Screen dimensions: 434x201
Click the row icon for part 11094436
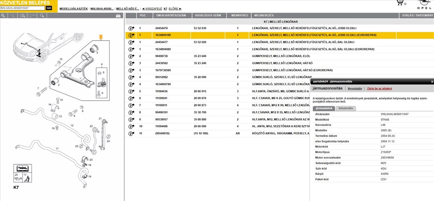pos(131,91)
